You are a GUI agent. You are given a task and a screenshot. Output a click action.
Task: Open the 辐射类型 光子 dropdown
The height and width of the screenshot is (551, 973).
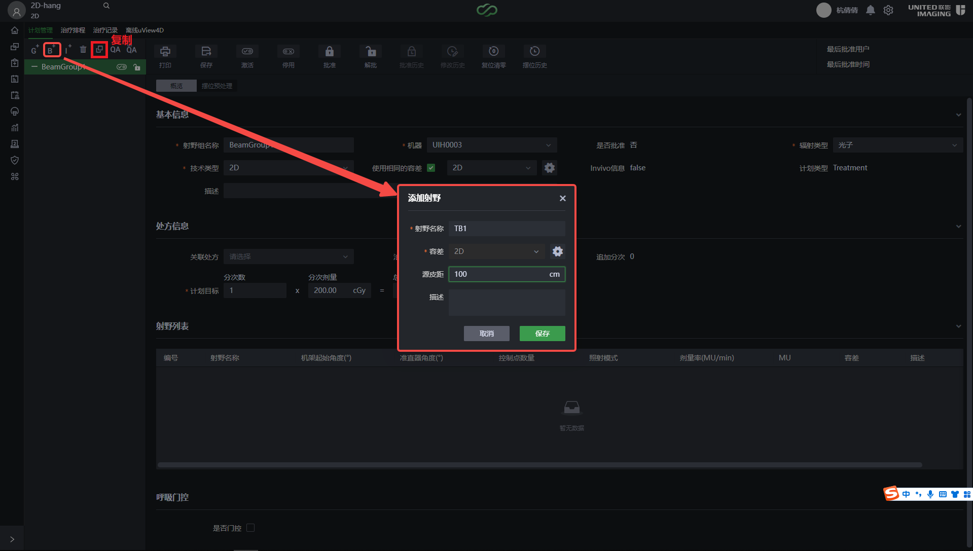pos(897,145)
